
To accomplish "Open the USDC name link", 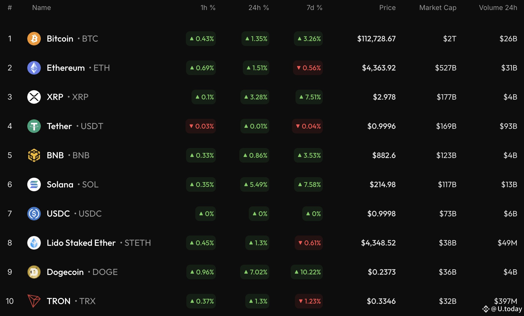I will (x=58, y=214).
